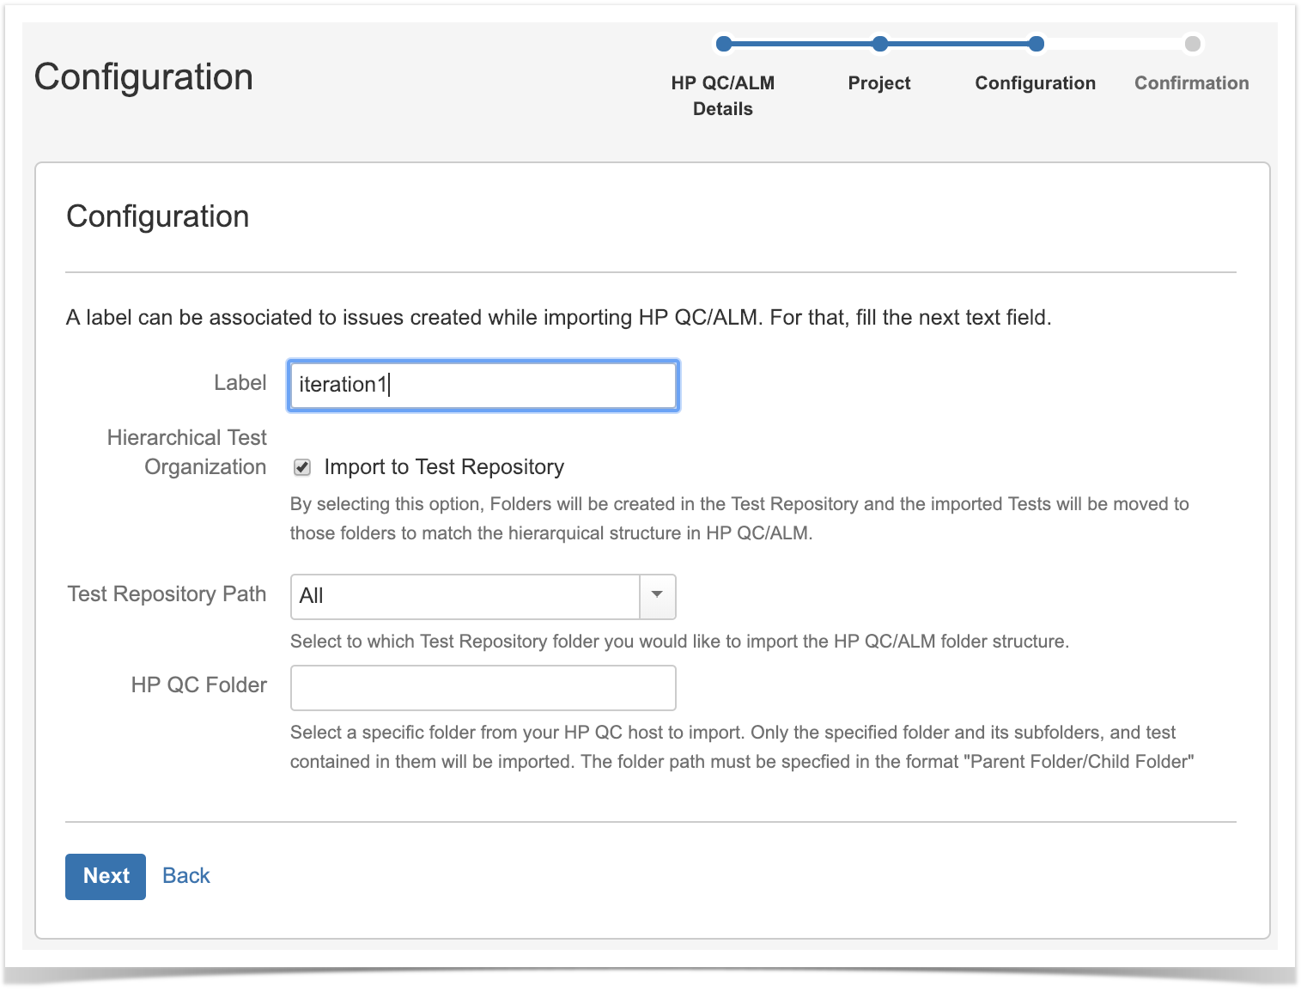Image resolution: width=1307 pixels, height=992 pixels.
Task: Click the 'Import to Test Repository' label text
Action: (x=444, y=467)
